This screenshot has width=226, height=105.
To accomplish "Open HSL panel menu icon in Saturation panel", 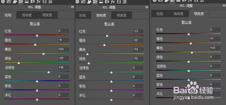I will click(147, 7).
